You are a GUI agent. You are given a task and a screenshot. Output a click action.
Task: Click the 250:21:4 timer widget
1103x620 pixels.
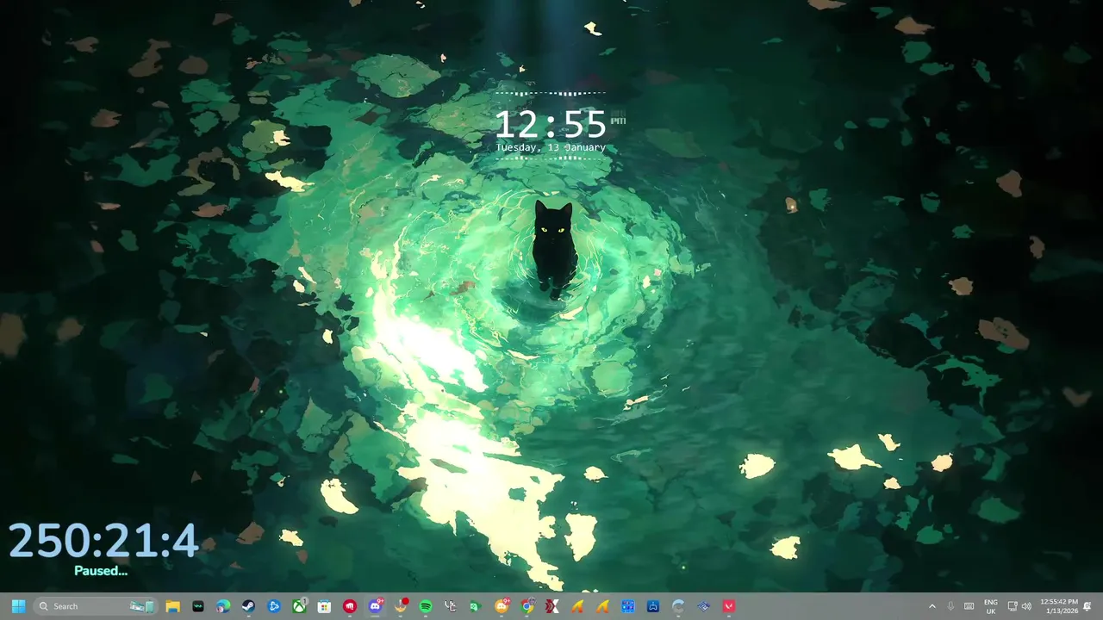pos(103,541)
